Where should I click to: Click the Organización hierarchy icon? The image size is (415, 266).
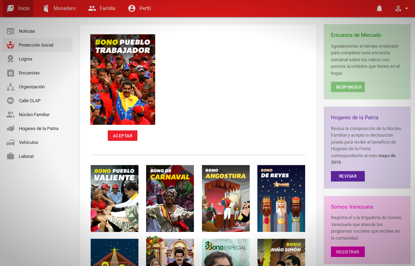(10, 87)
